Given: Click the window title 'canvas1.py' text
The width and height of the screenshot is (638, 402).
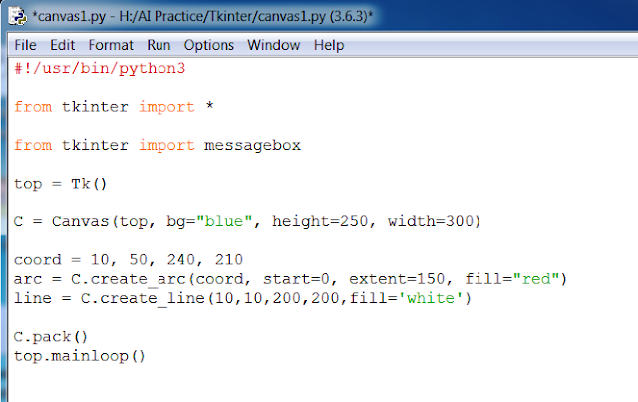Looking at the screenshot, I should pyautogui.click(x=202, y=16).
